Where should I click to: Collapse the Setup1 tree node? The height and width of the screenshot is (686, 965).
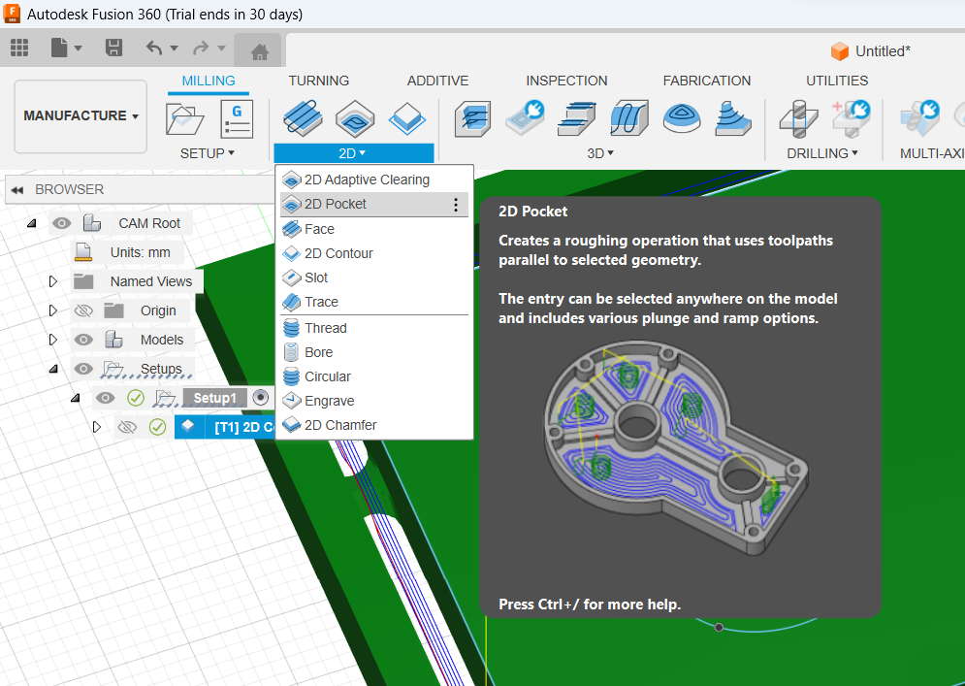point(76,398)
